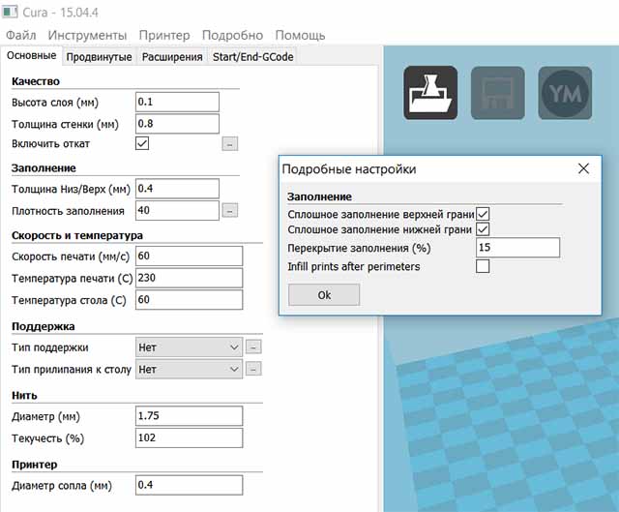This screenshot has height=512, width=619.
Task: Click the Перекрытие заполнения percentage field
Action: click(x=517, y=248)
